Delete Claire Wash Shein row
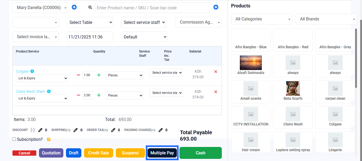Viewport: 362px width, 161px height. 216,92
